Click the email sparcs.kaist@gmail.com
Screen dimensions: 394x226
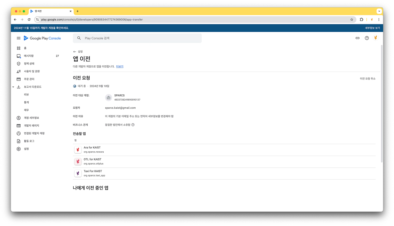120,108
